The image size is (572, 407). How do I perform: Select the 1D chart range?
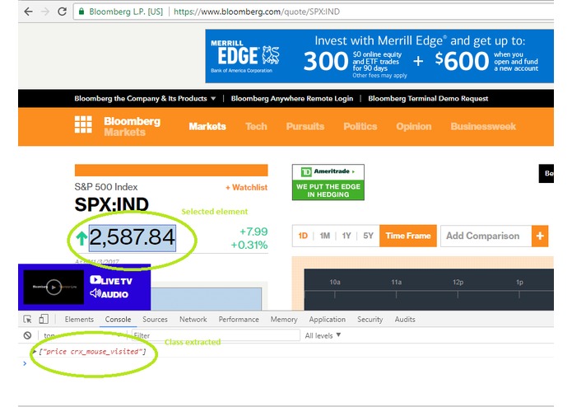coord(303,236)
